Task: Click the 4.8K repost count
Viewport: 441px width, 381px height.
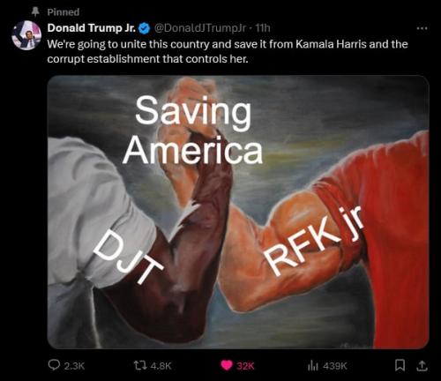Action: click(x=161, y=366)
